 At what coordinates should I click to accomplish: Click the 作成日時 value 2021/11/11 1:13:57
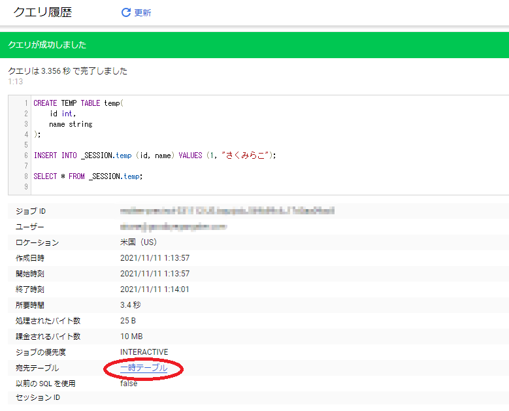click(155, 258)
